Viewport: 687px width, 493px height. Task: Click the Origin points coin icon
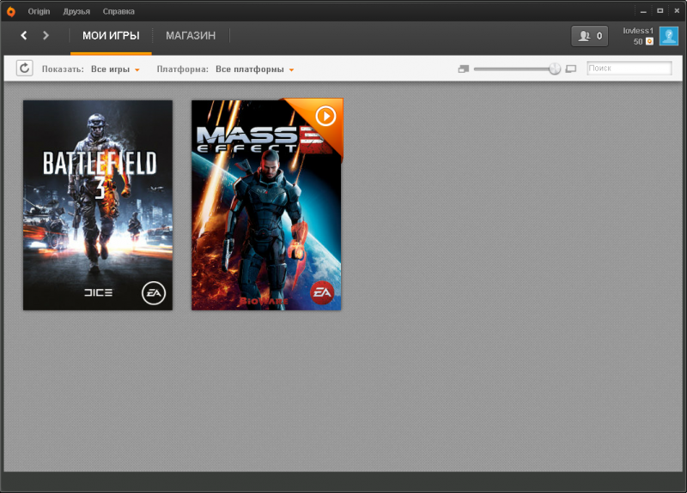click(x=650, y=41)
